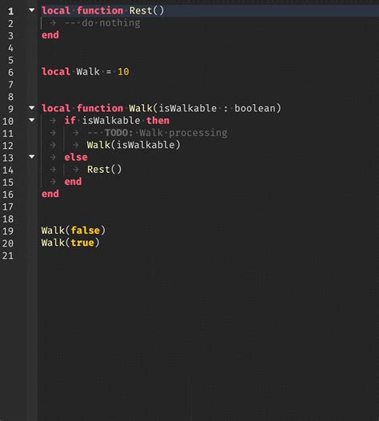
Task: Click the 'local' keyword on line 1
Action: [x=56, y=10]
